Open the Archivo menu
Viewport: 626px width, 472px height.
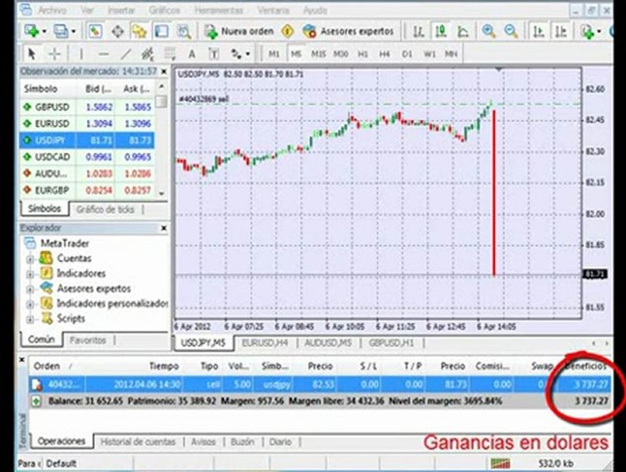52,10
